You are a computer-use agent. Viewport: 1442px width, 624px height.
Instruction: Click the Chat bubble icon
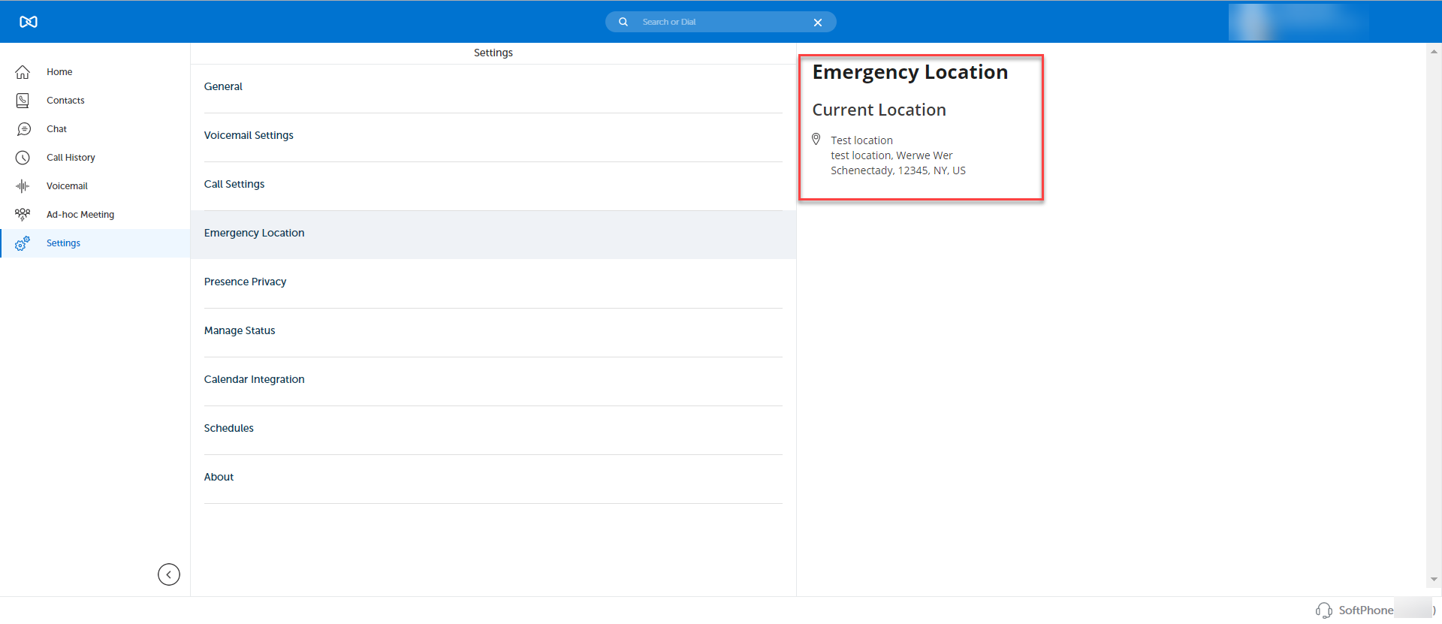pyautogui.click(x=23, y=129)
